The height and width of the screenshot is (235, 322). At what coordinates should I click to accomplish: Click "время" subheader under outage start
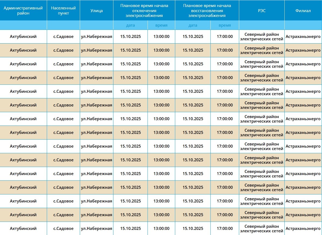161,25
